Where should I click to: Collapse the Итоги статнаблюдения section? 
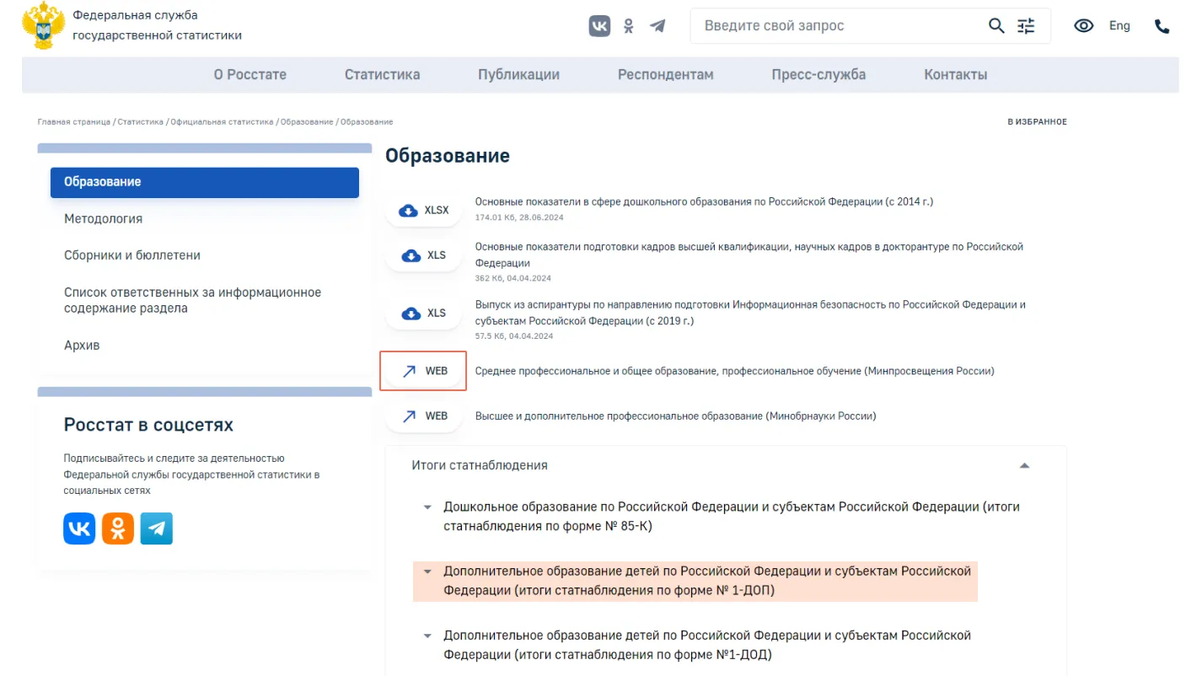(1024, 465)
